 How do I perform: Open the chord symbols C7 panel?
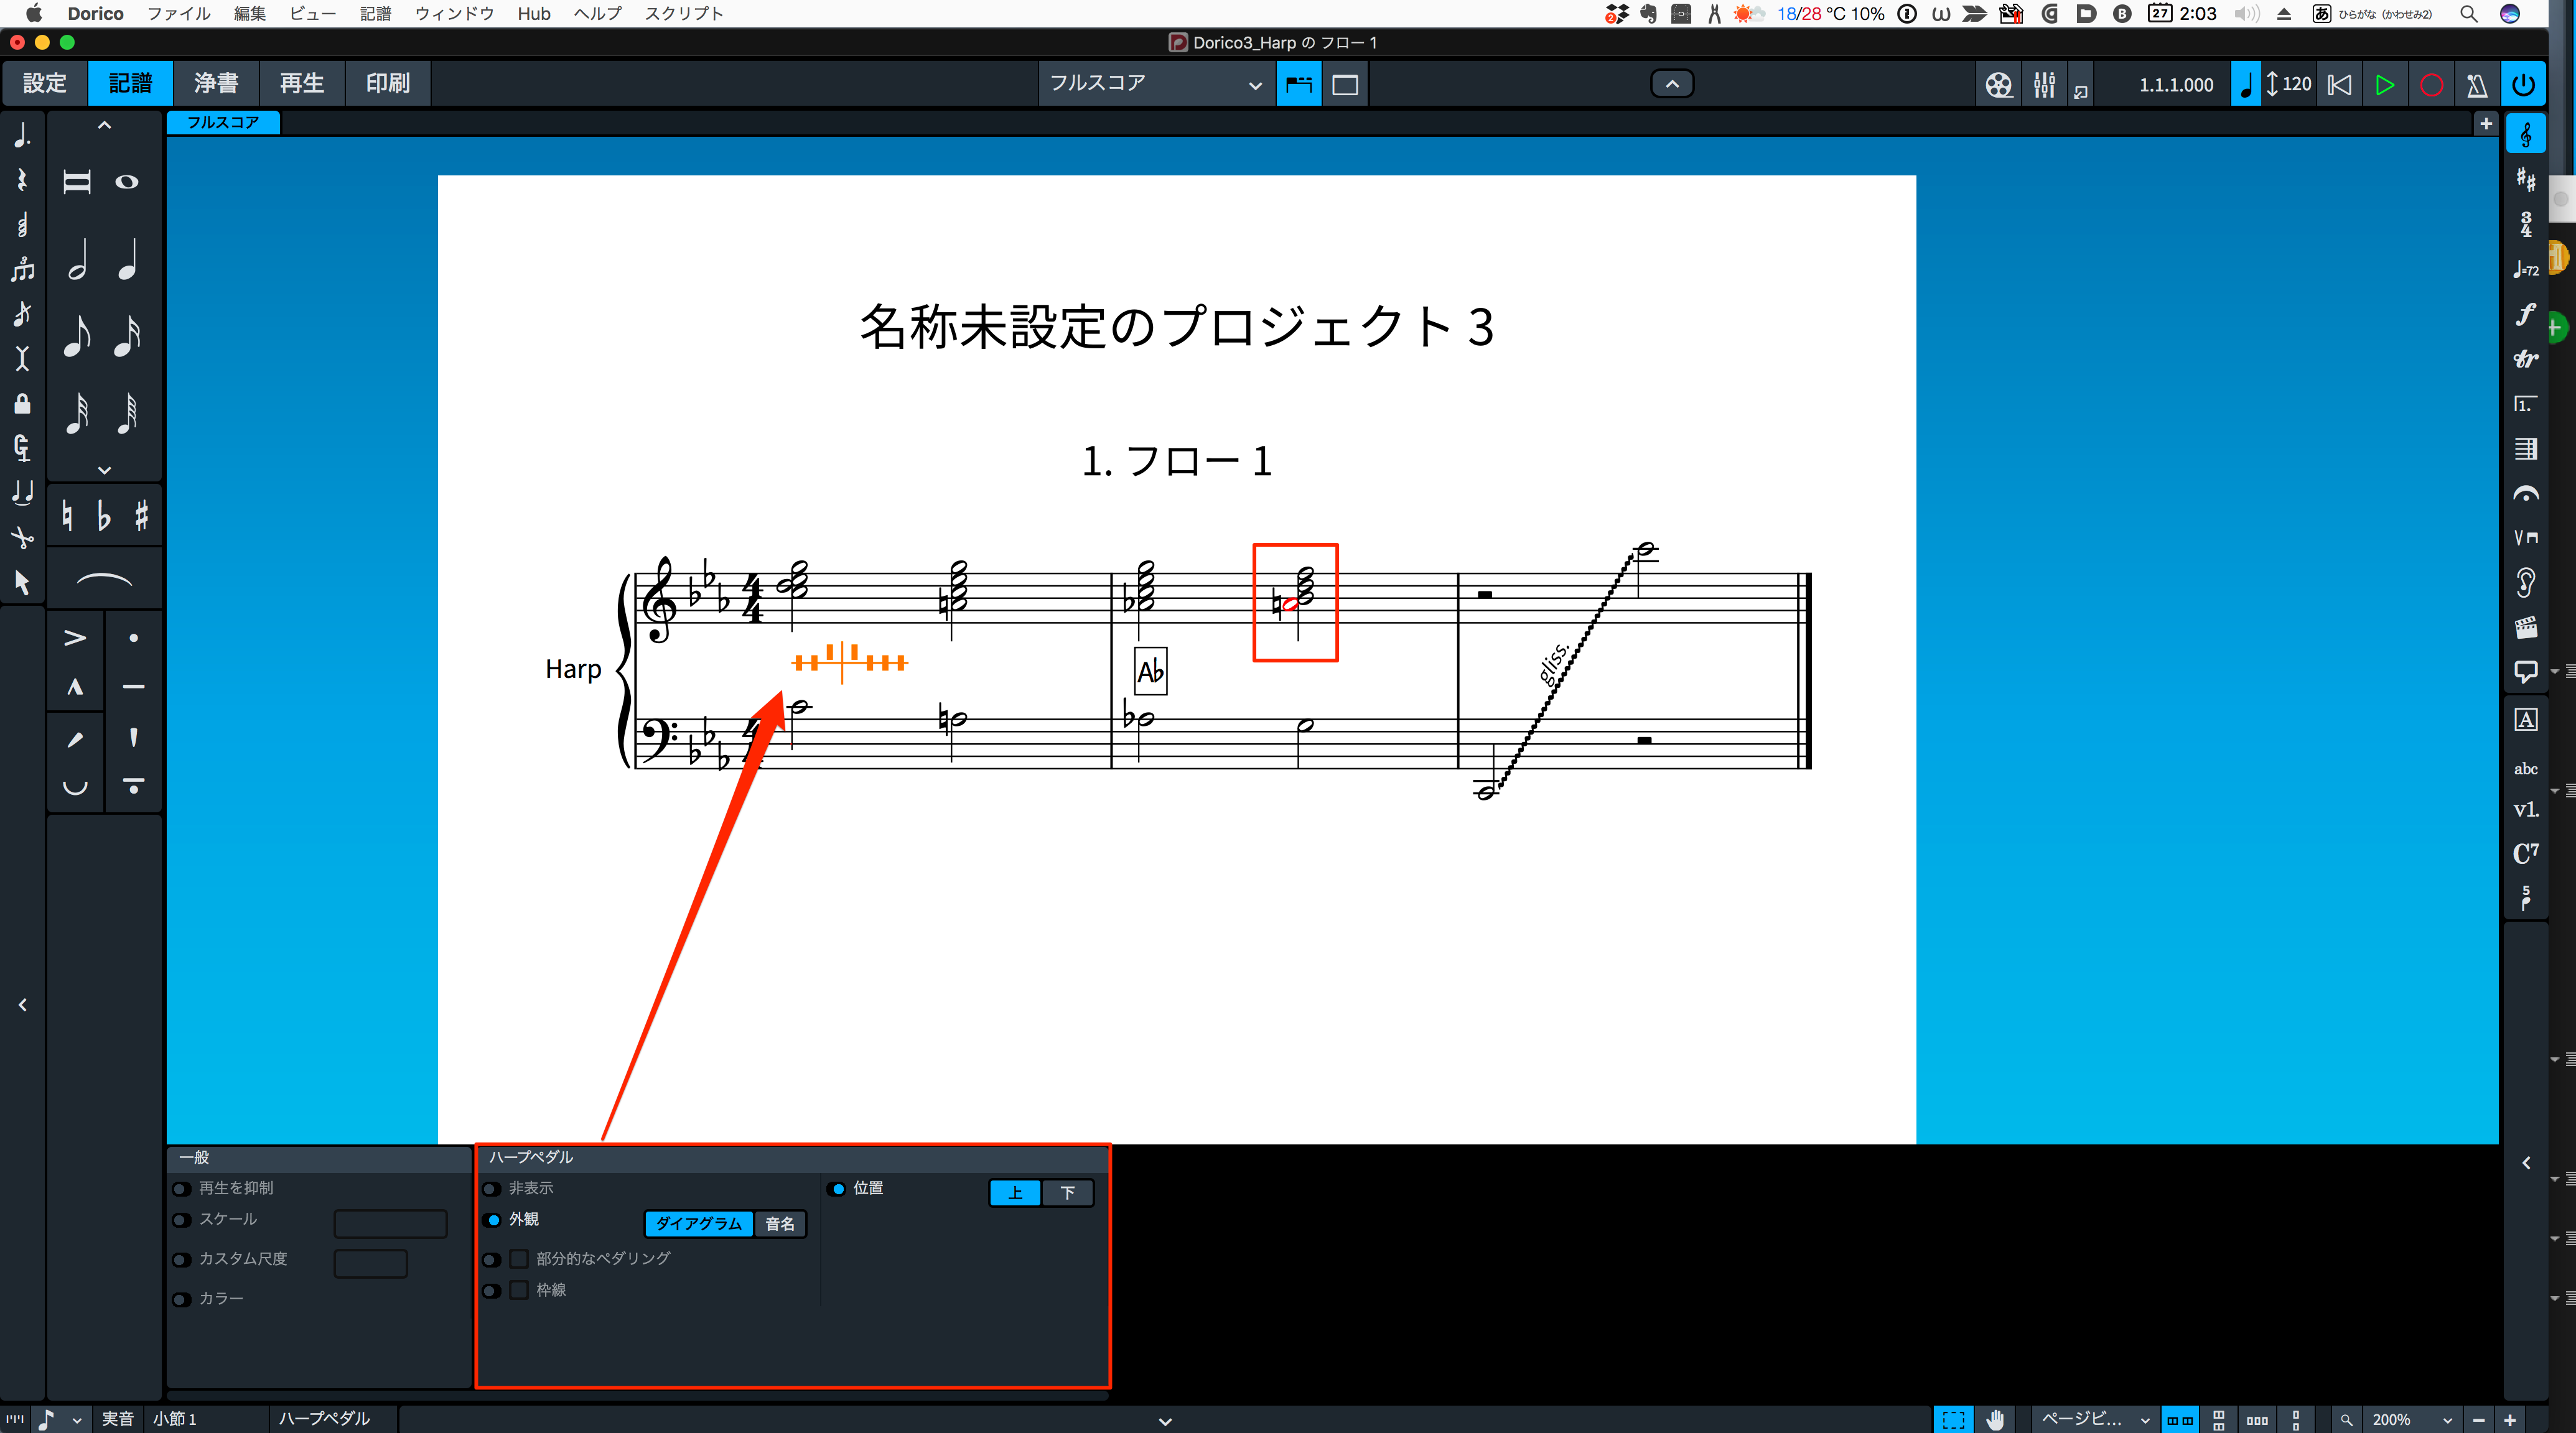pos(2525,853)
